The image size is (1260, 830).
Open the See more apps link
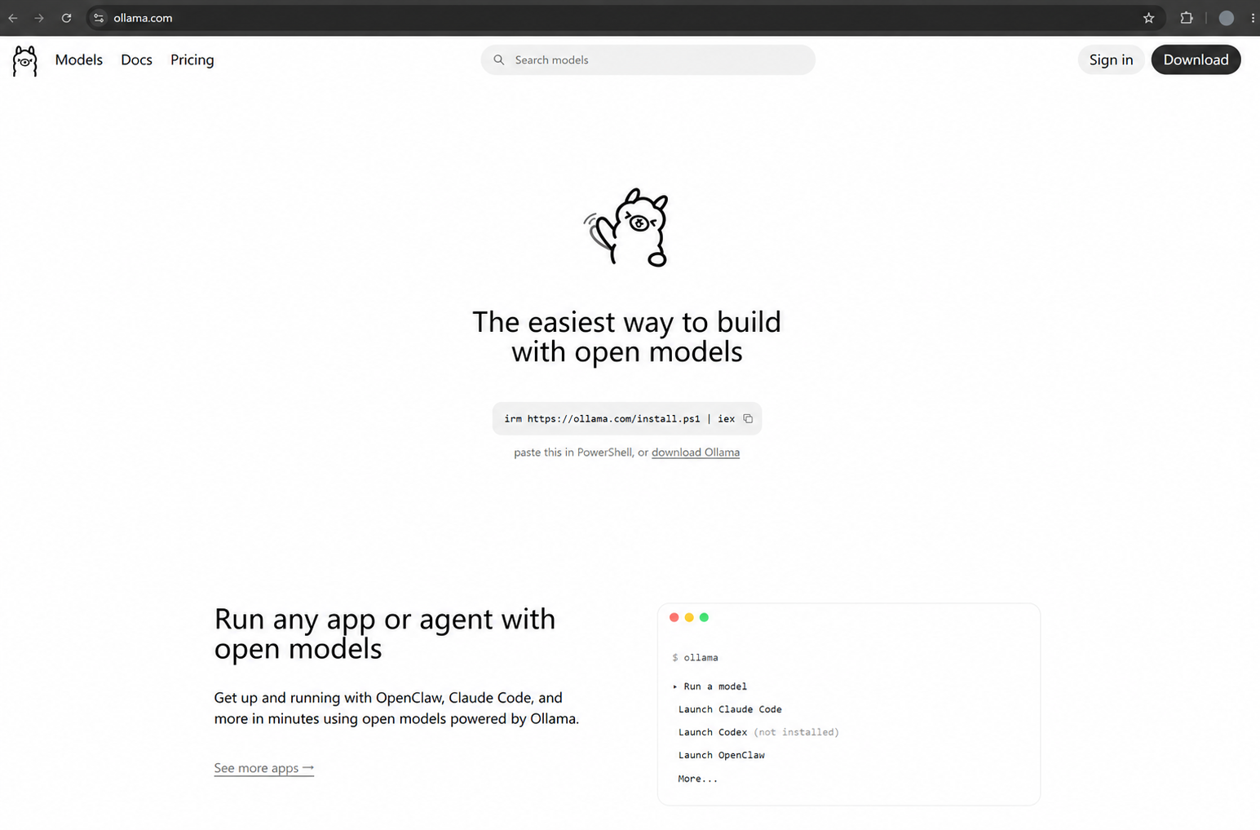[x=264, y=768]
